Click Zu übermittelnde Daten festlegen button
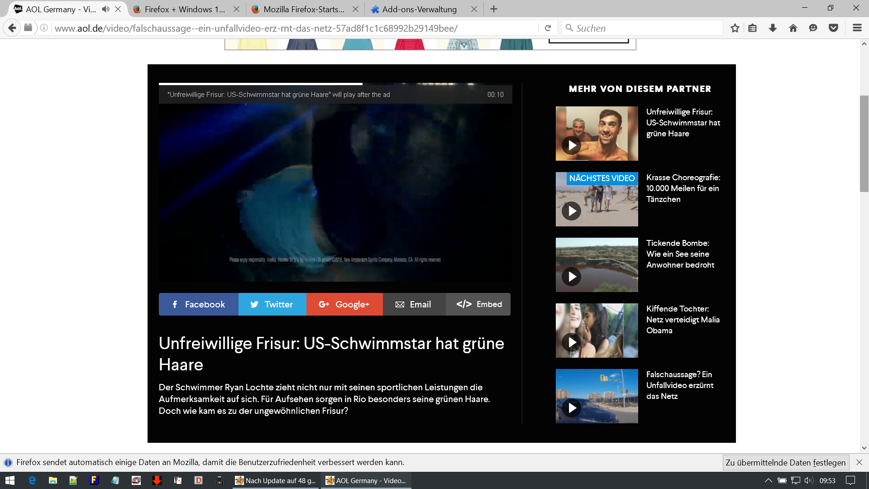 (785, 462)
